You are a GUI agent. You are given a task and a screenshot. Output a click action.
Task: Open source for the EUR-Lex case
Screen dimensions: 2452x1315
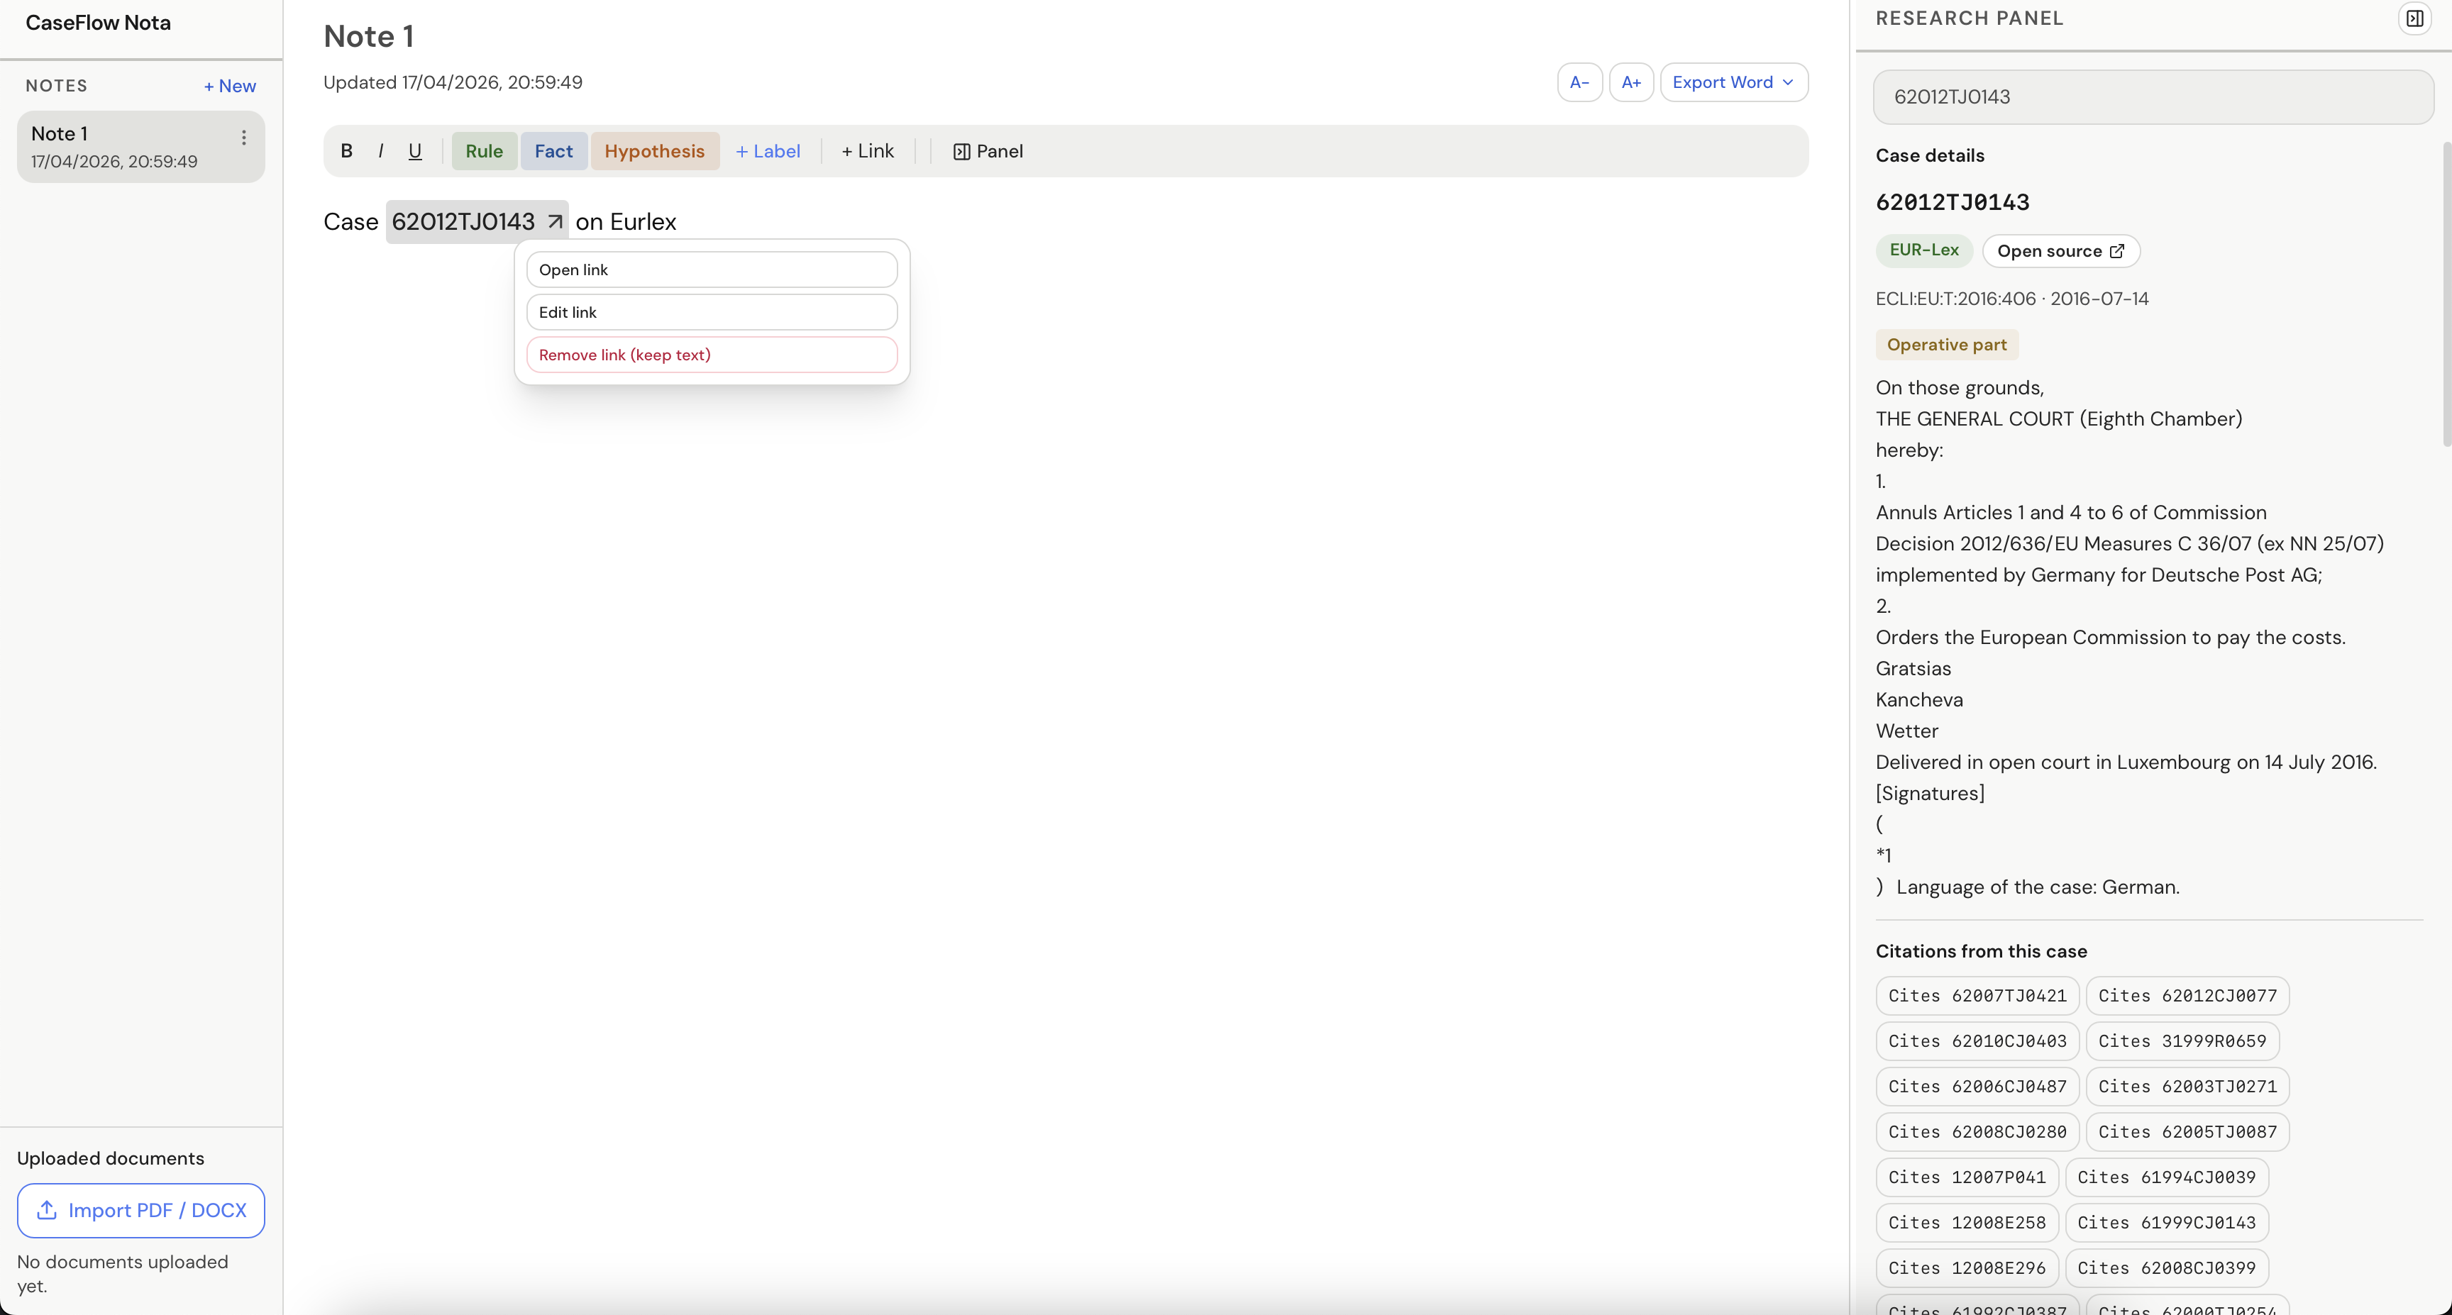point(2060,250)
